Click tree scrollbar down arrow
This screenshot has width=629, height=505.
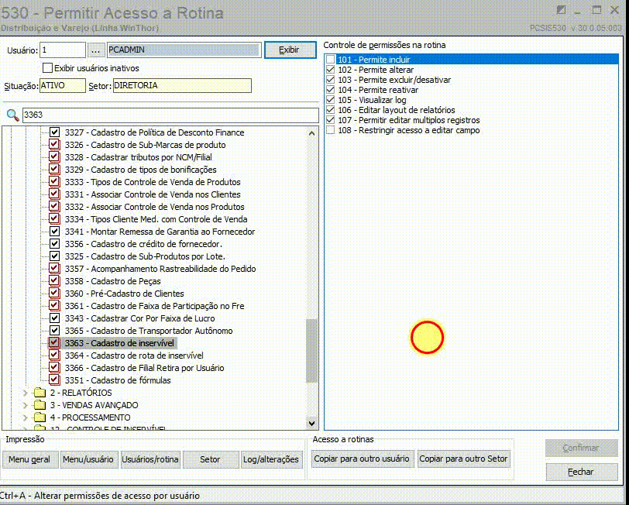click(x=311, y=423)
